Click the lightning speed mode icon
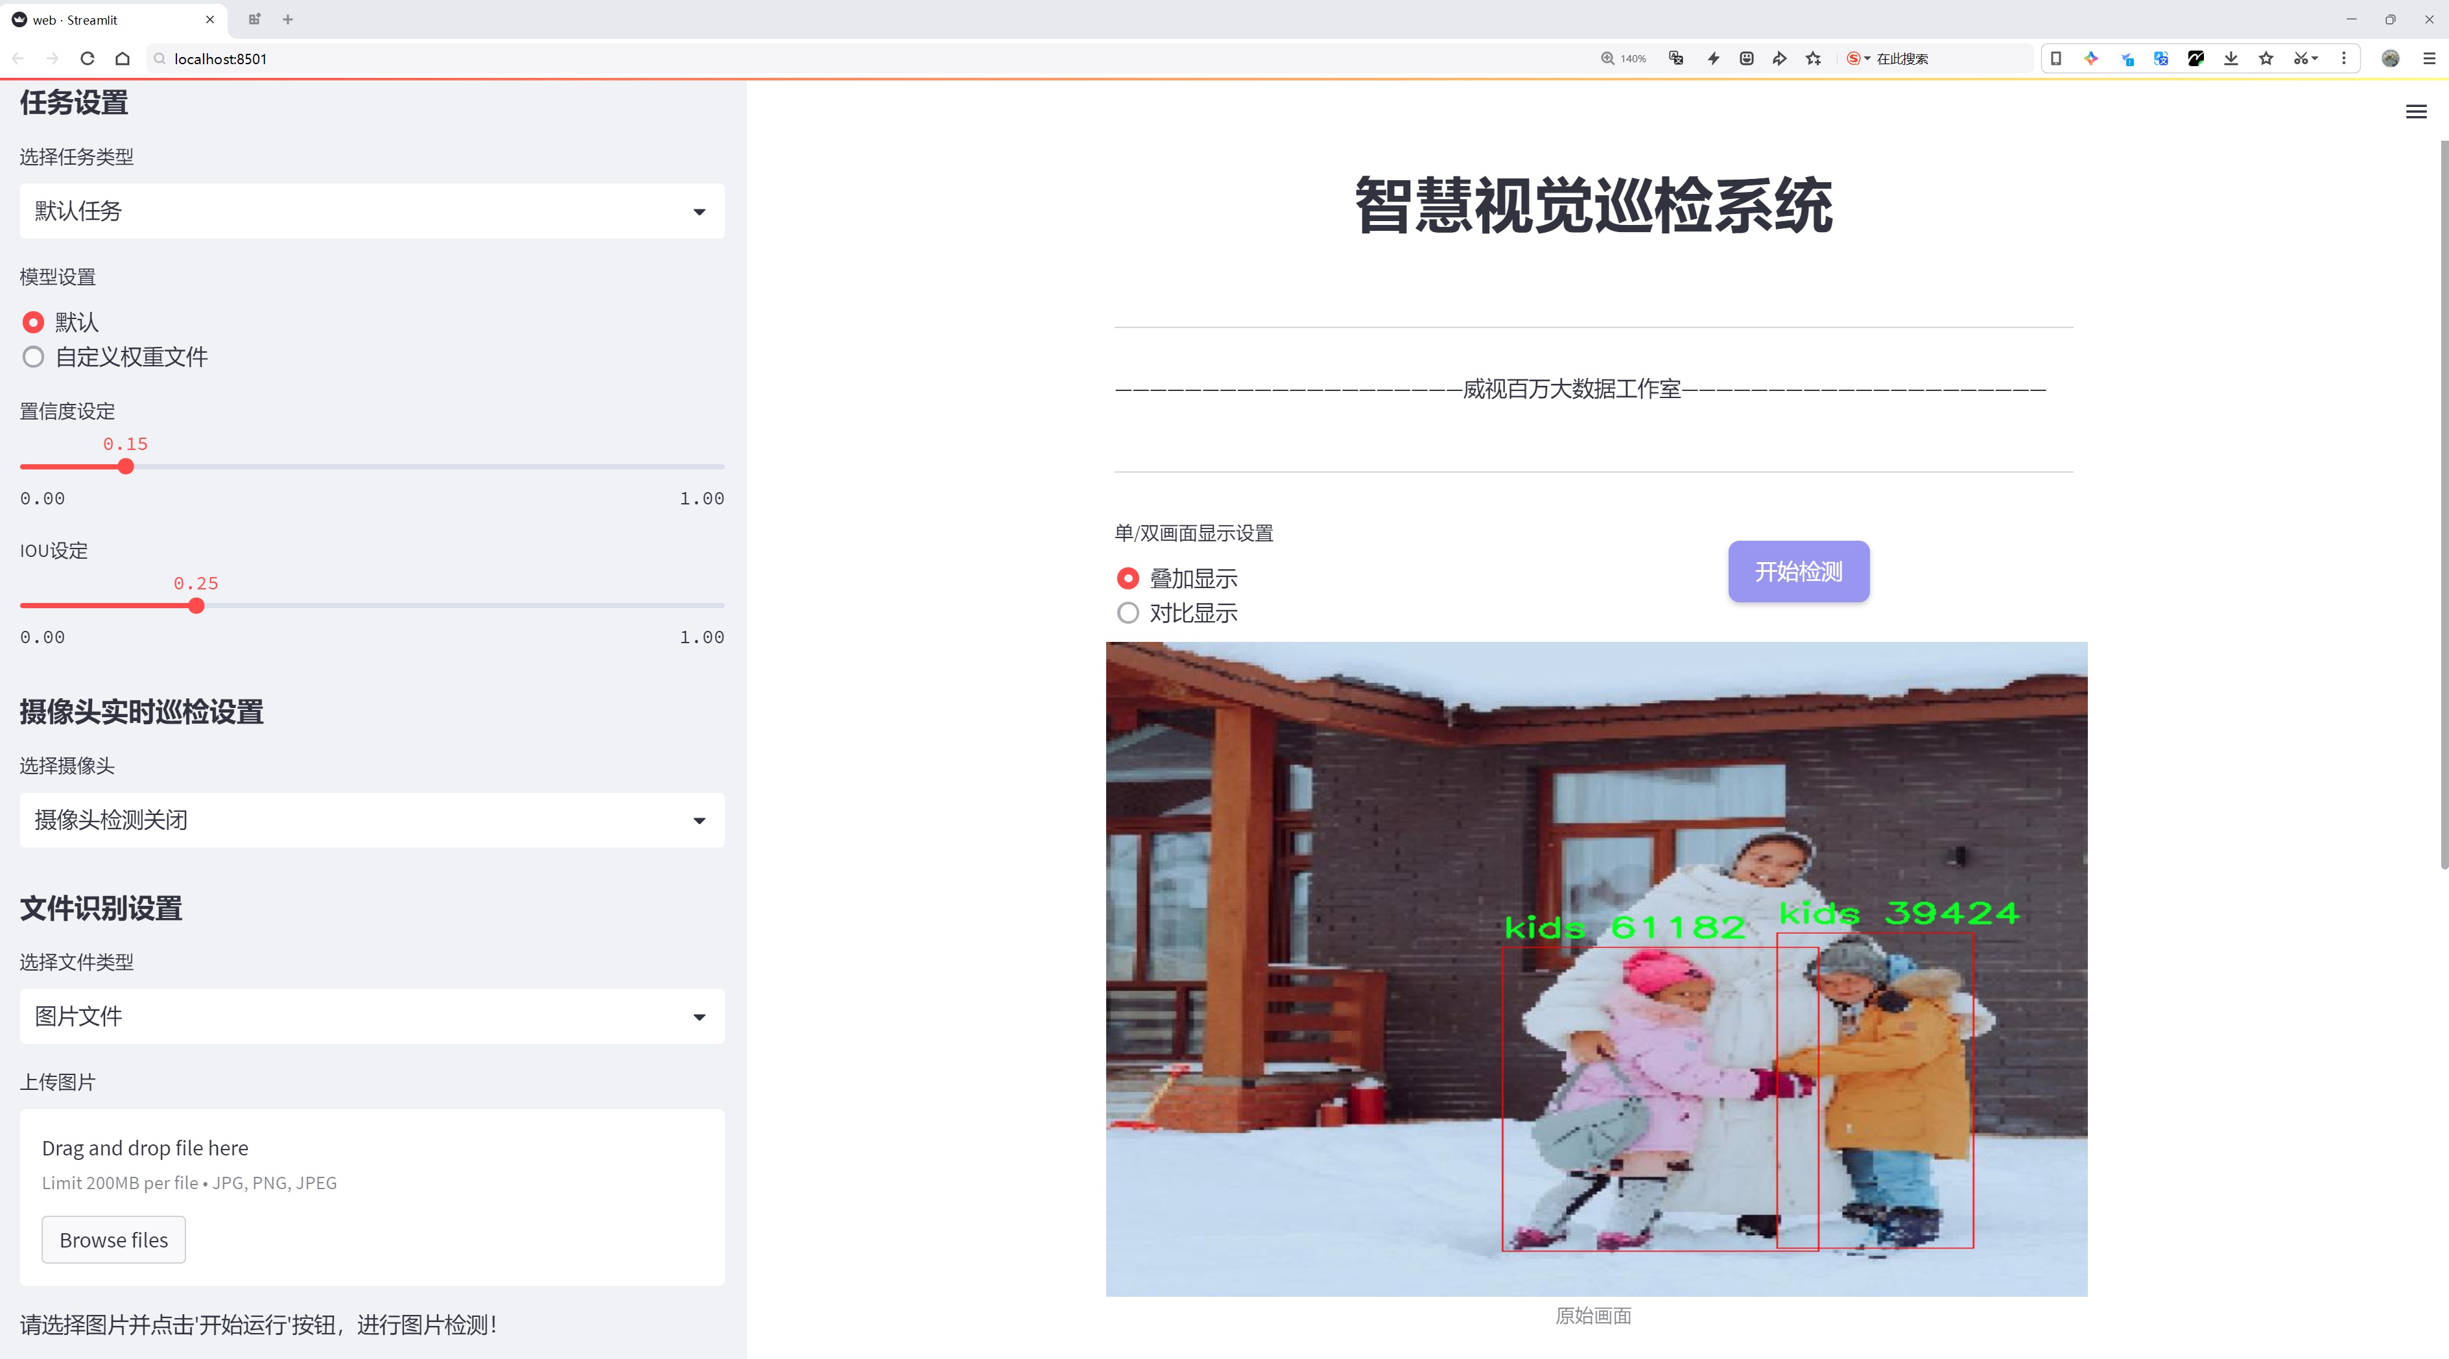This screenshot has height=1359, width=2449. (1713, 59)
